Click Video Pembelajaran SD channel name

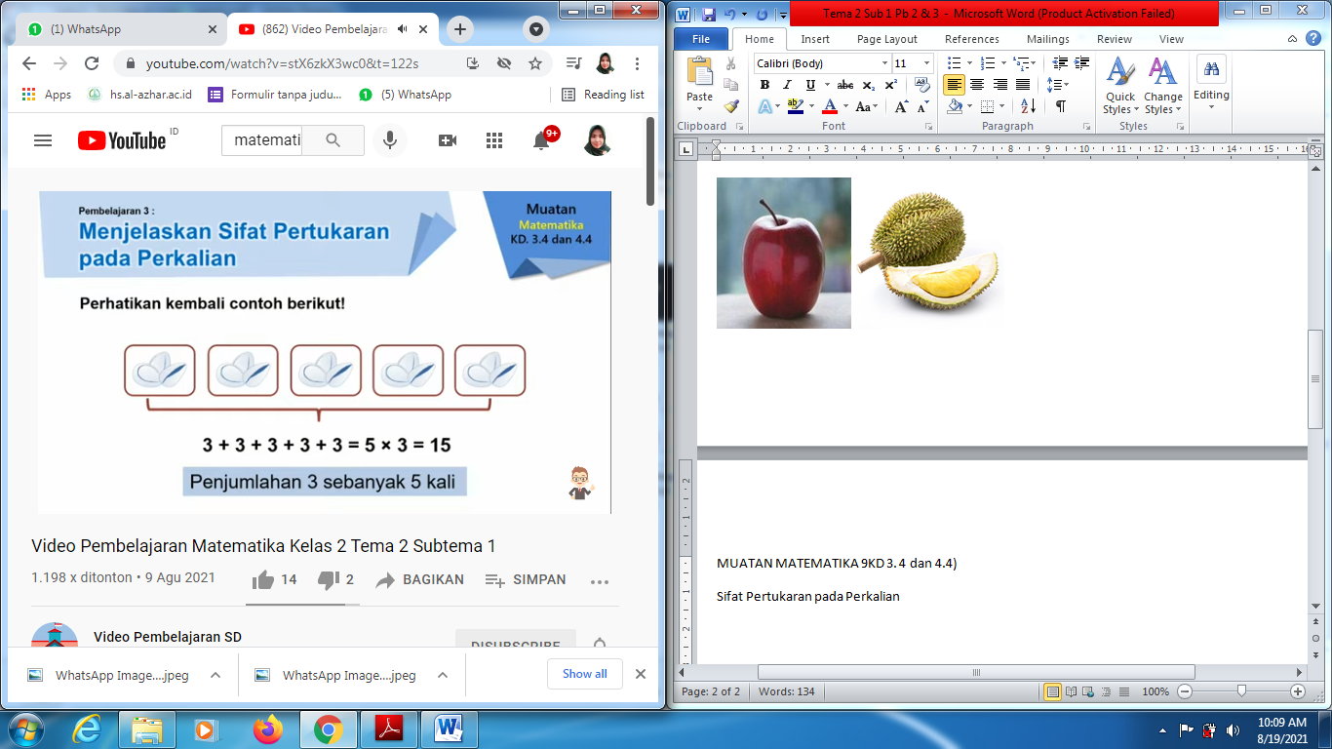pyautogui.click(x=168, y=637)
